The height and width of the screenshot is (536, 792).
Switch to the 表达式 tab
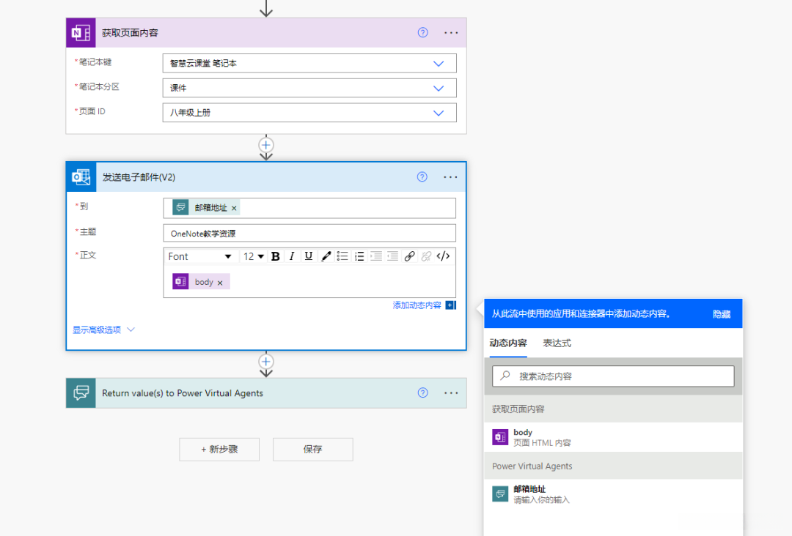click(557, 343)
